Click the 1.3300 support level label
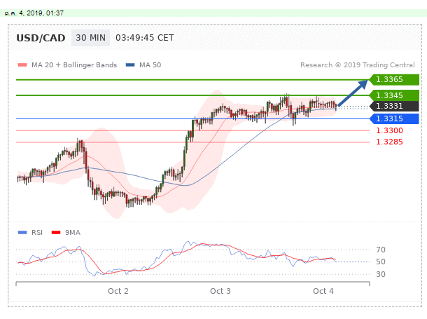The height and width of the screenshot is (319, 427). 389,130
